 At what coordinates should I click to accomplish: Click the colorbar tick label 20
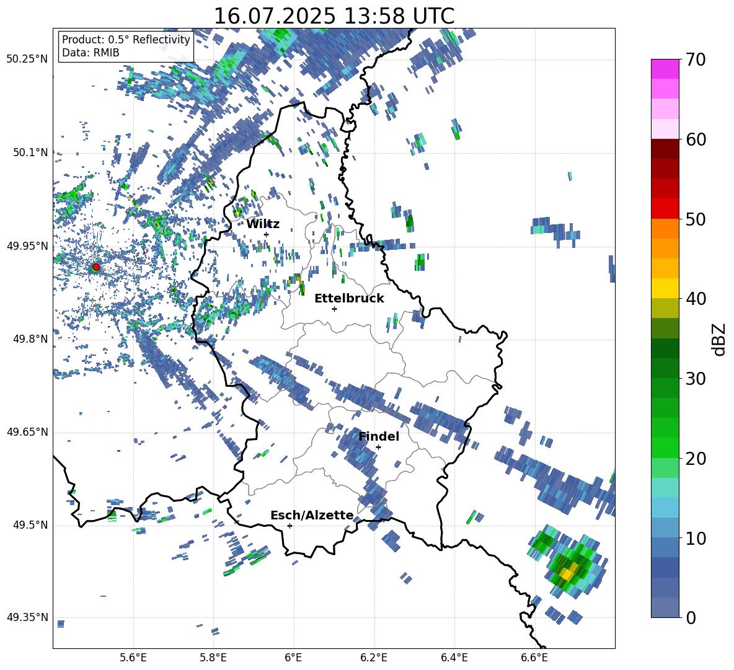point(695,459)
